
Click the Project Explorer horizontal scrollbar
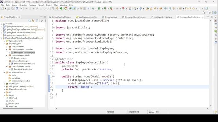pos(18,108)
